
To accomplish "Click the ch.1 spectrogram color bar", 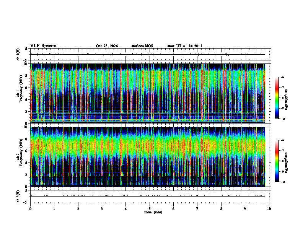I will click(x=277, y=98).
